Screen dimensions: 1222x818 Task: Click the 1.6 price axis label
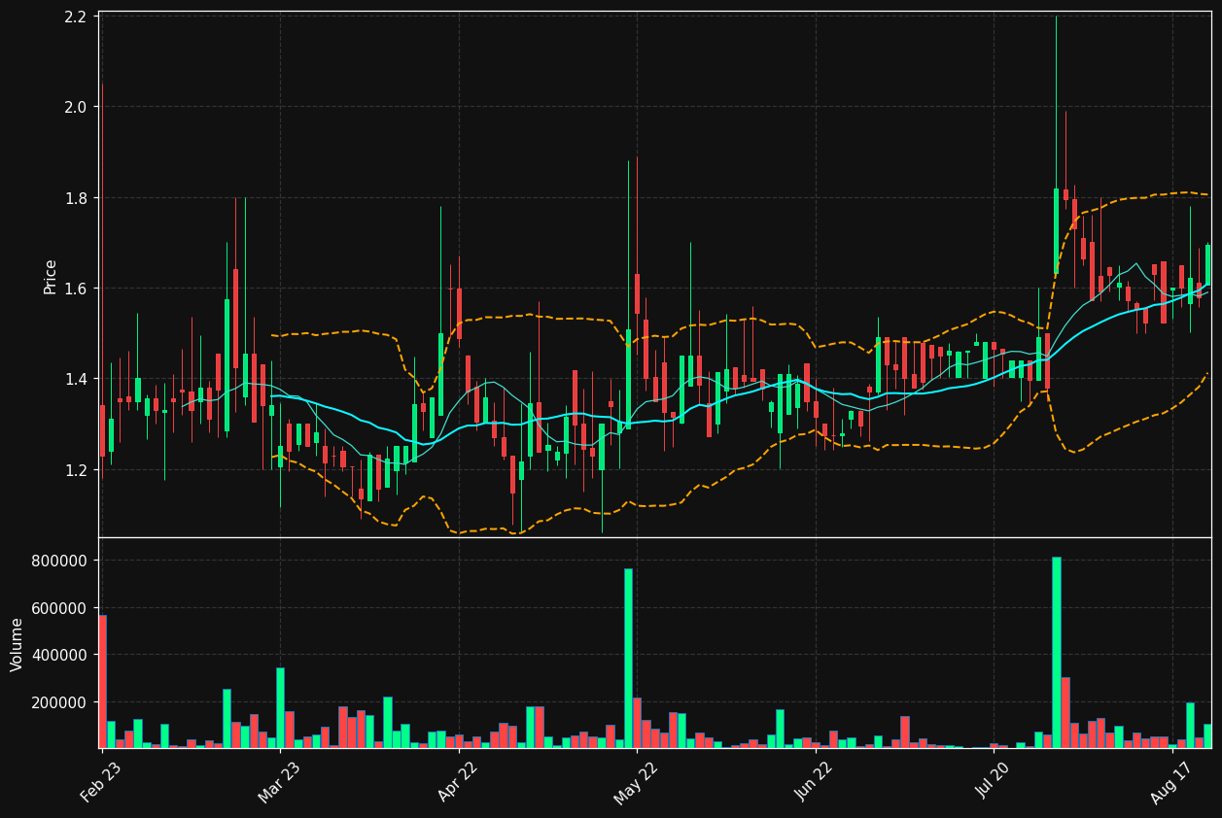coord(77,289)
